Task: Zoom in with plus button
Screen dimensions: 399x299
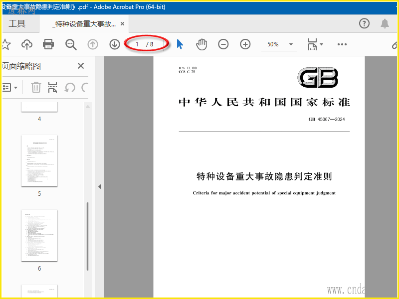Action: coord(245,44)
